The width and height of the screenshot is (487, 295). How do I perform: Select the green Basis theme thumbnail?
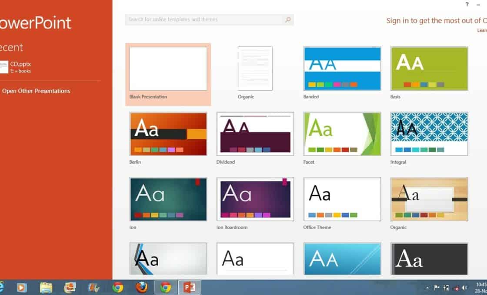pyautogui.click(x=429, y=69)
